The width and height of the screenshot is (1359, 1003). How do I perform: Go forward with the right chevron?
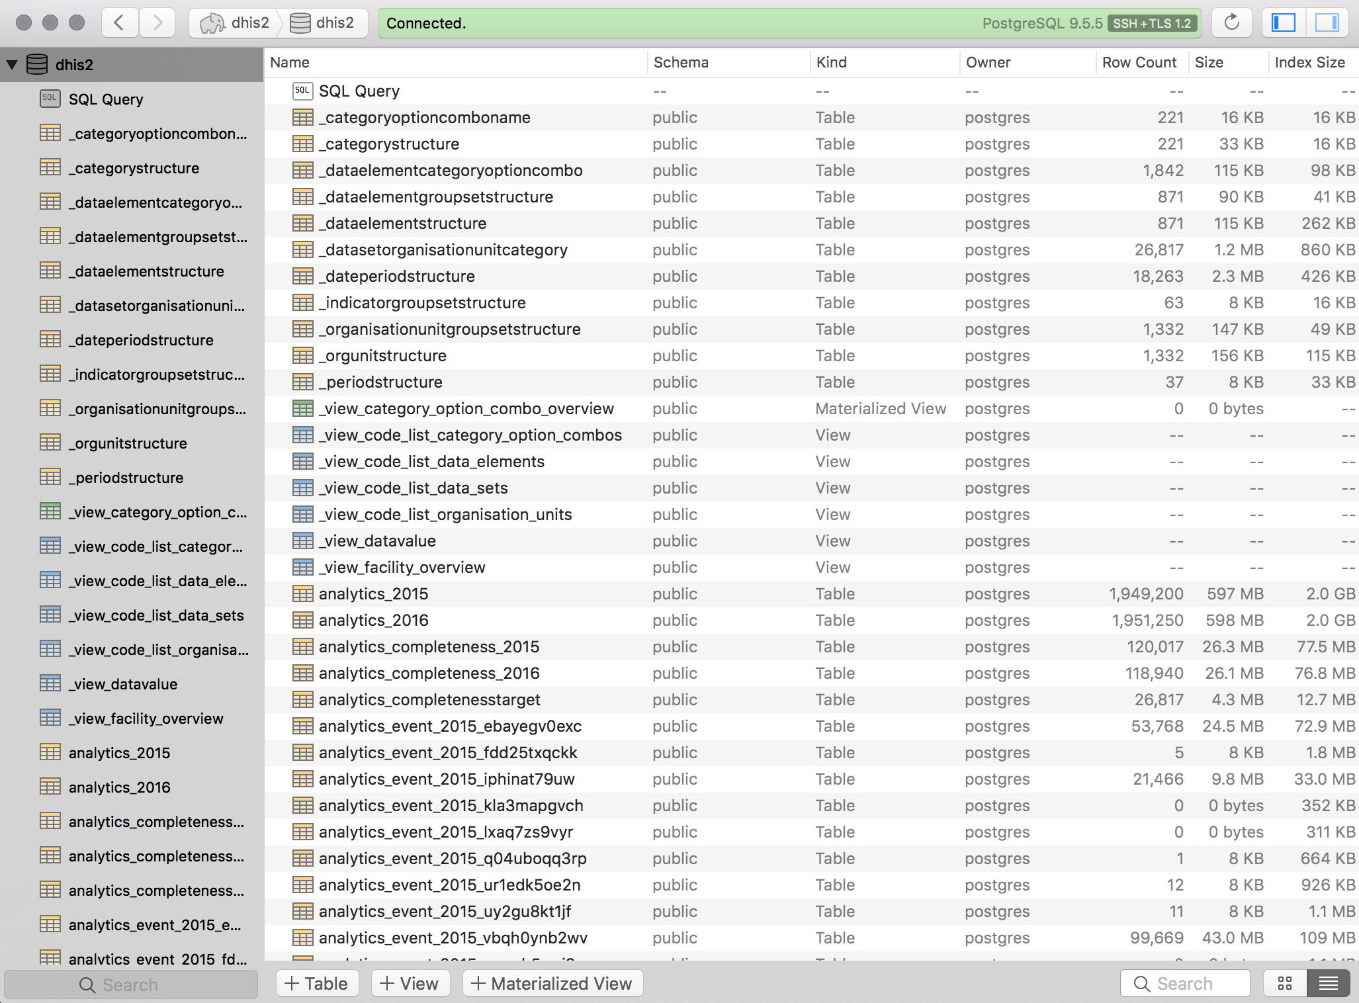tap(157, 23)
